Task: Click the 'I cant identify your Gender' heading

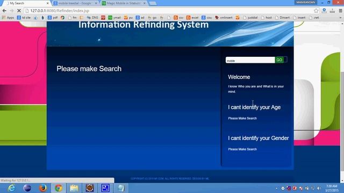Action: [259, 138]
